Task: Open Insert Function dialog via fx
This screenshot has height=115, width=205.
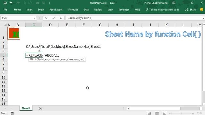Action: 61,18
